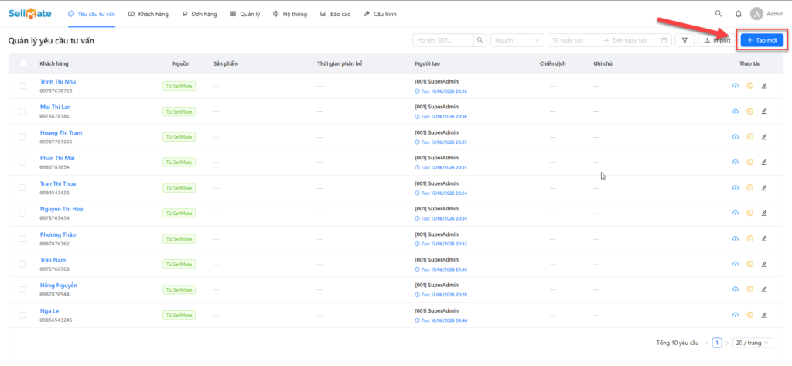Open the 20 / trang page size dropdown
Image resolution: width=792 pixels, height=366 pixels.
click(753, 343)
